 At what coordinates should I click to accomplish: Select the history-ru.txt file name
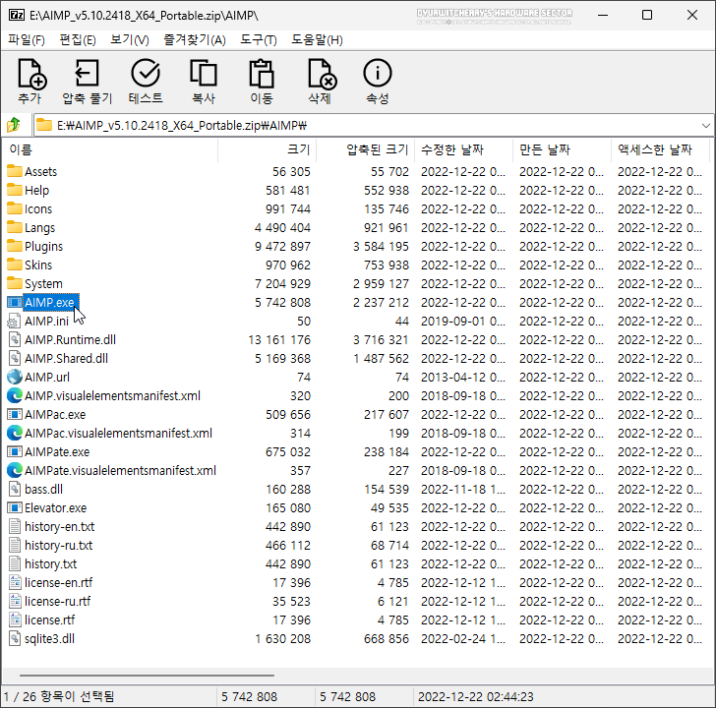pos(58,545)
